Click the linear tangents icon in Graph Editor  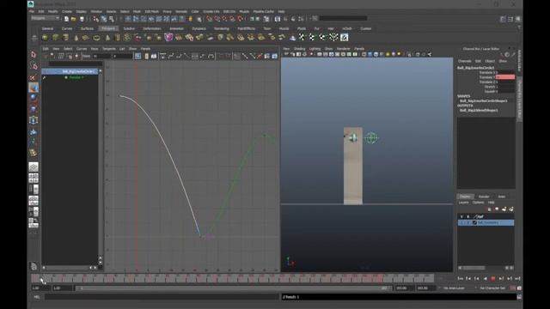(x=186, y=56)
